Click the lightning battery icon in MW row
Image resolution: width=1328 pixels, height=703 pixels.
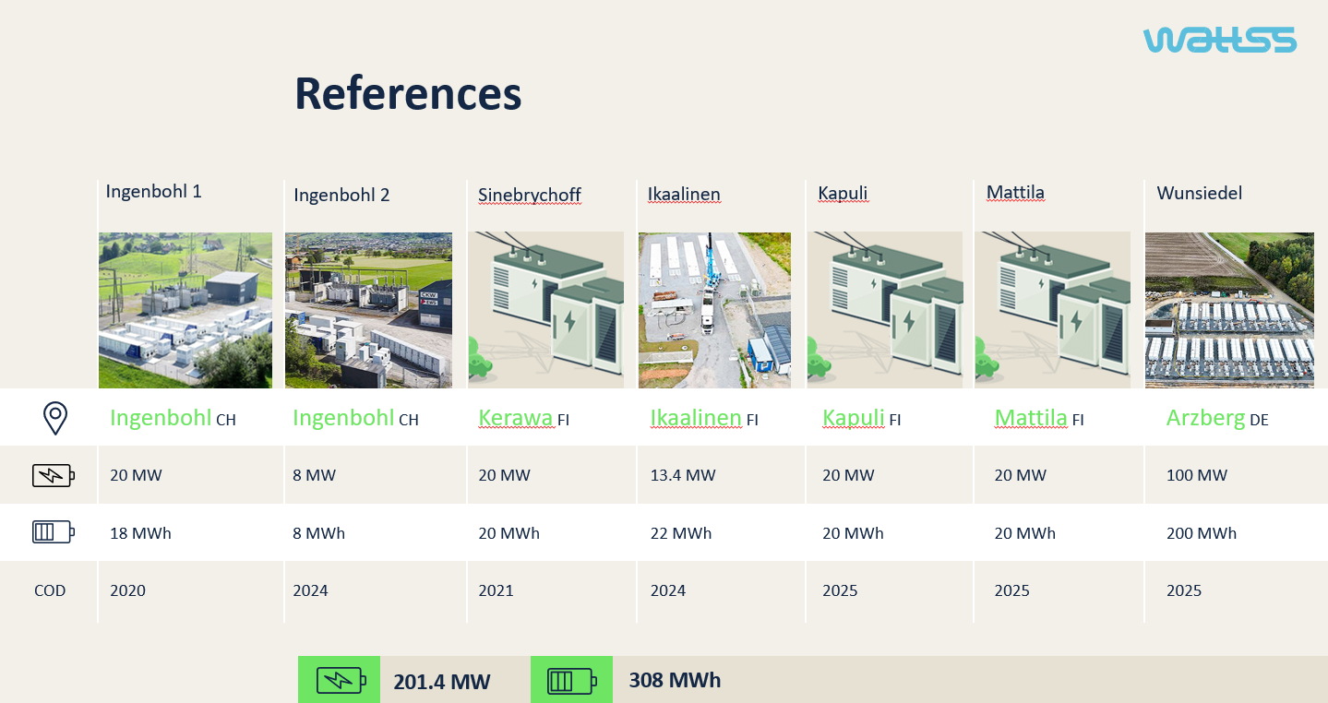pos(54,476)
